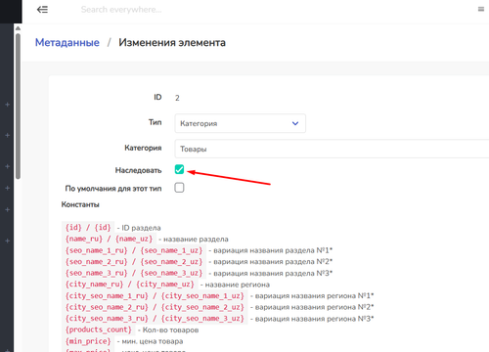The image size is (489, 352).
Task: Expand the third plus item in dark sidebar
Action: tap(7, 166)
